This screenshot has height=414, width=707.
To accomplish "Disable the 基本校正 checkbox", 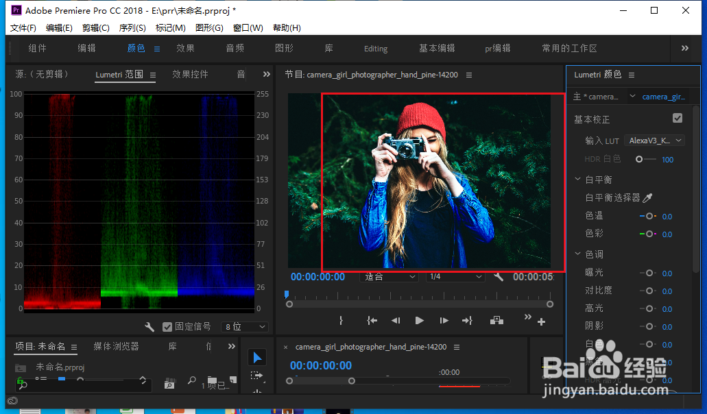I will pos(678,119).
